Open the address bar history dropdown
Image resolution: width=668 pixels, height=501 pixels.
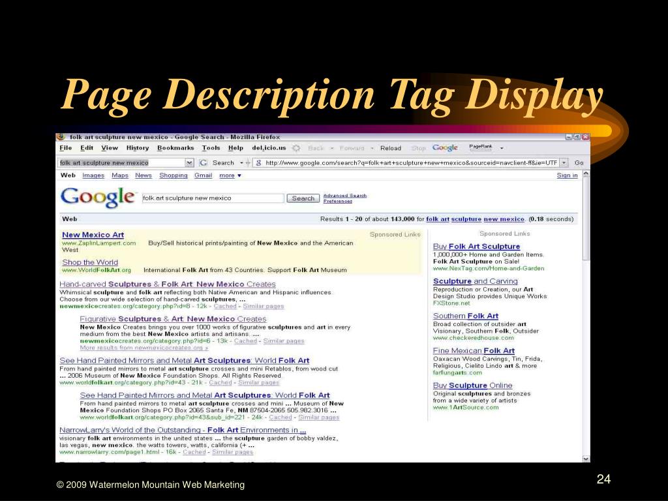[564, 162]
